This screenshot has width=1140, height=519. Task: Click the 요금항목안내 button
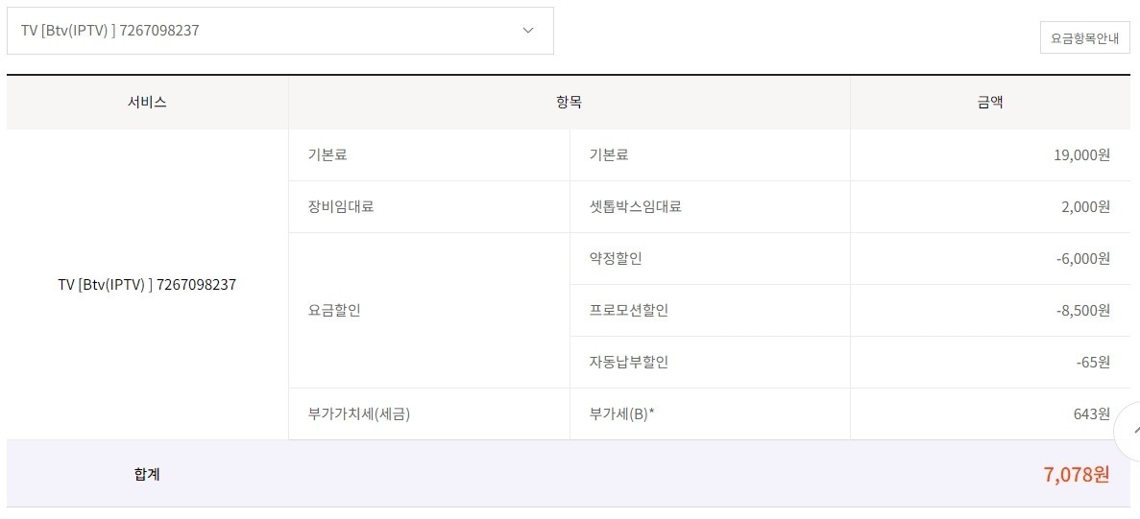point(1084,37)
